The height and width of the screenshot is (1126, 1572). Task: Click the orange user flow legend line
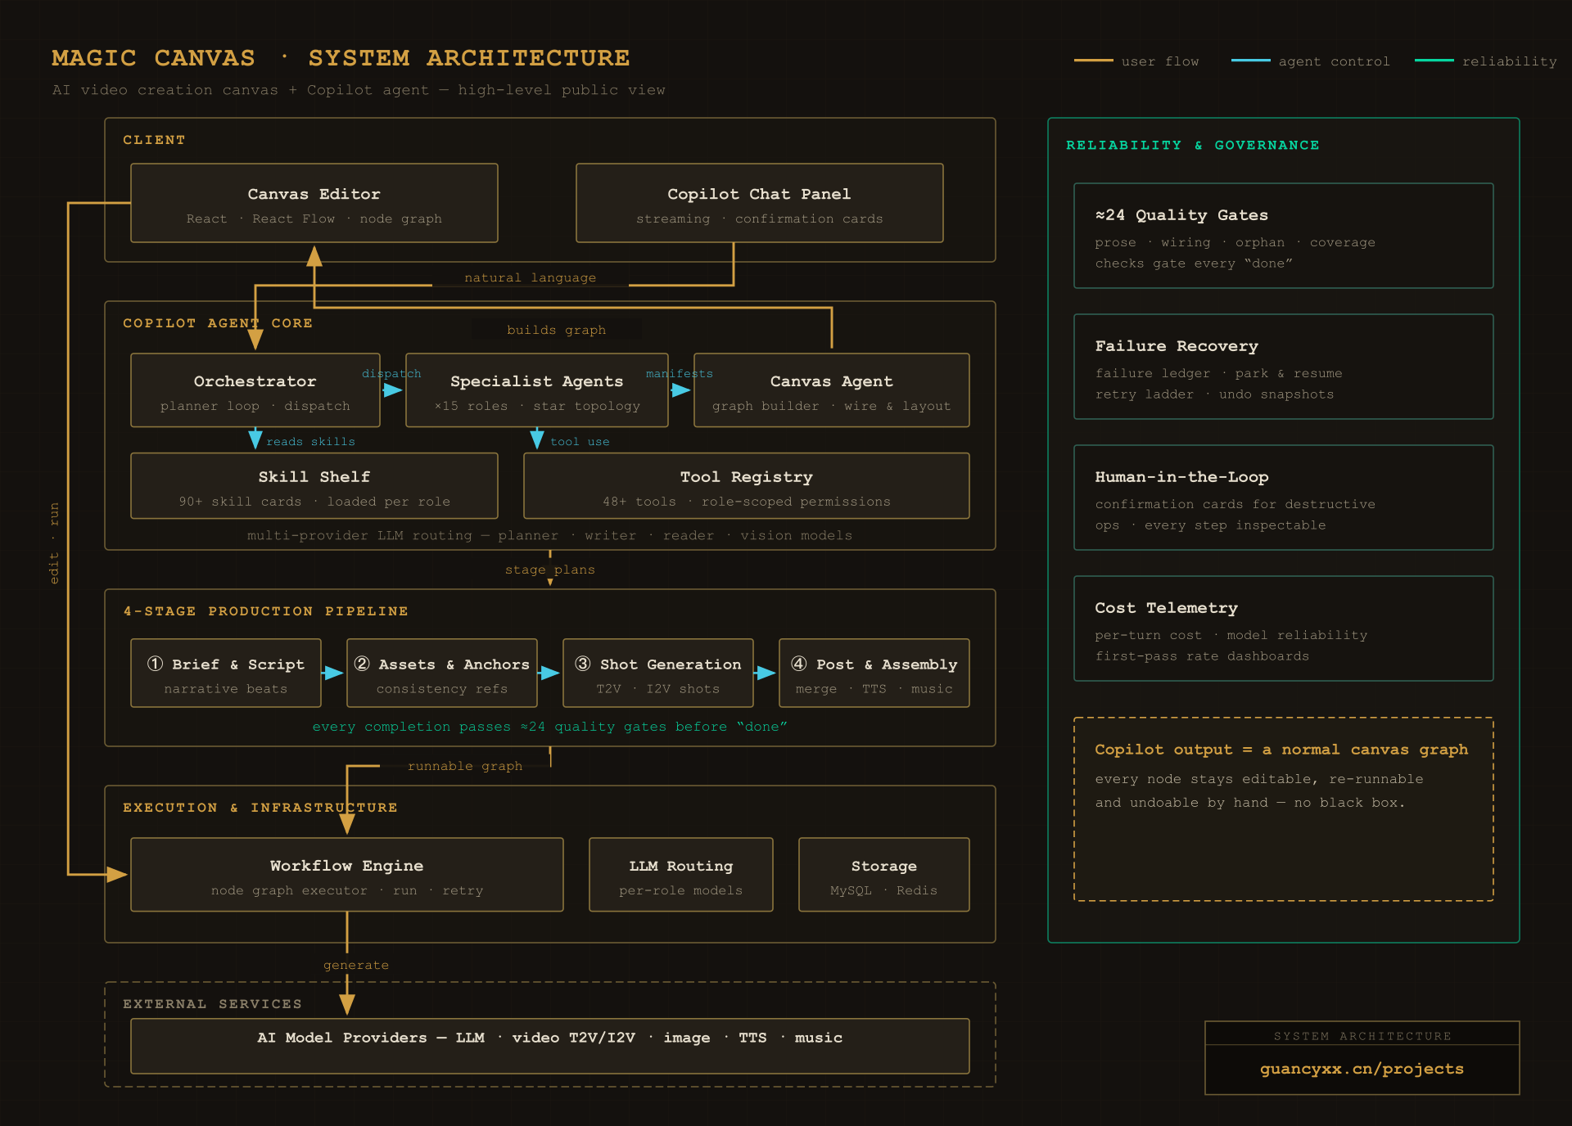(x=1094, y=61)
